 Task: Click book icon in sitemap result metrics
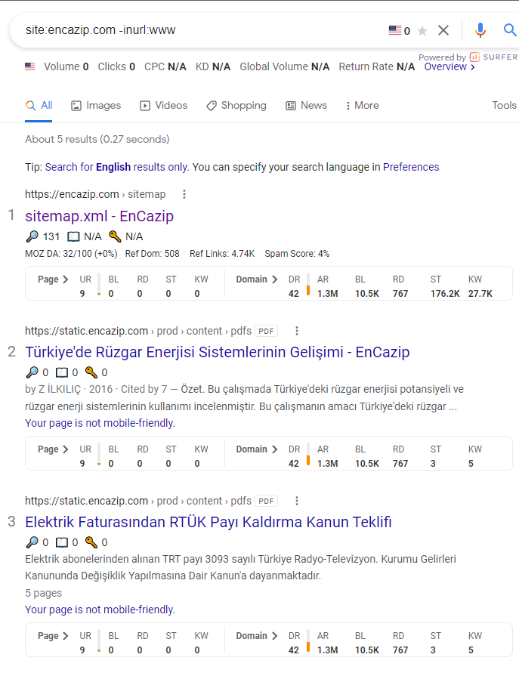pos(74,236)
